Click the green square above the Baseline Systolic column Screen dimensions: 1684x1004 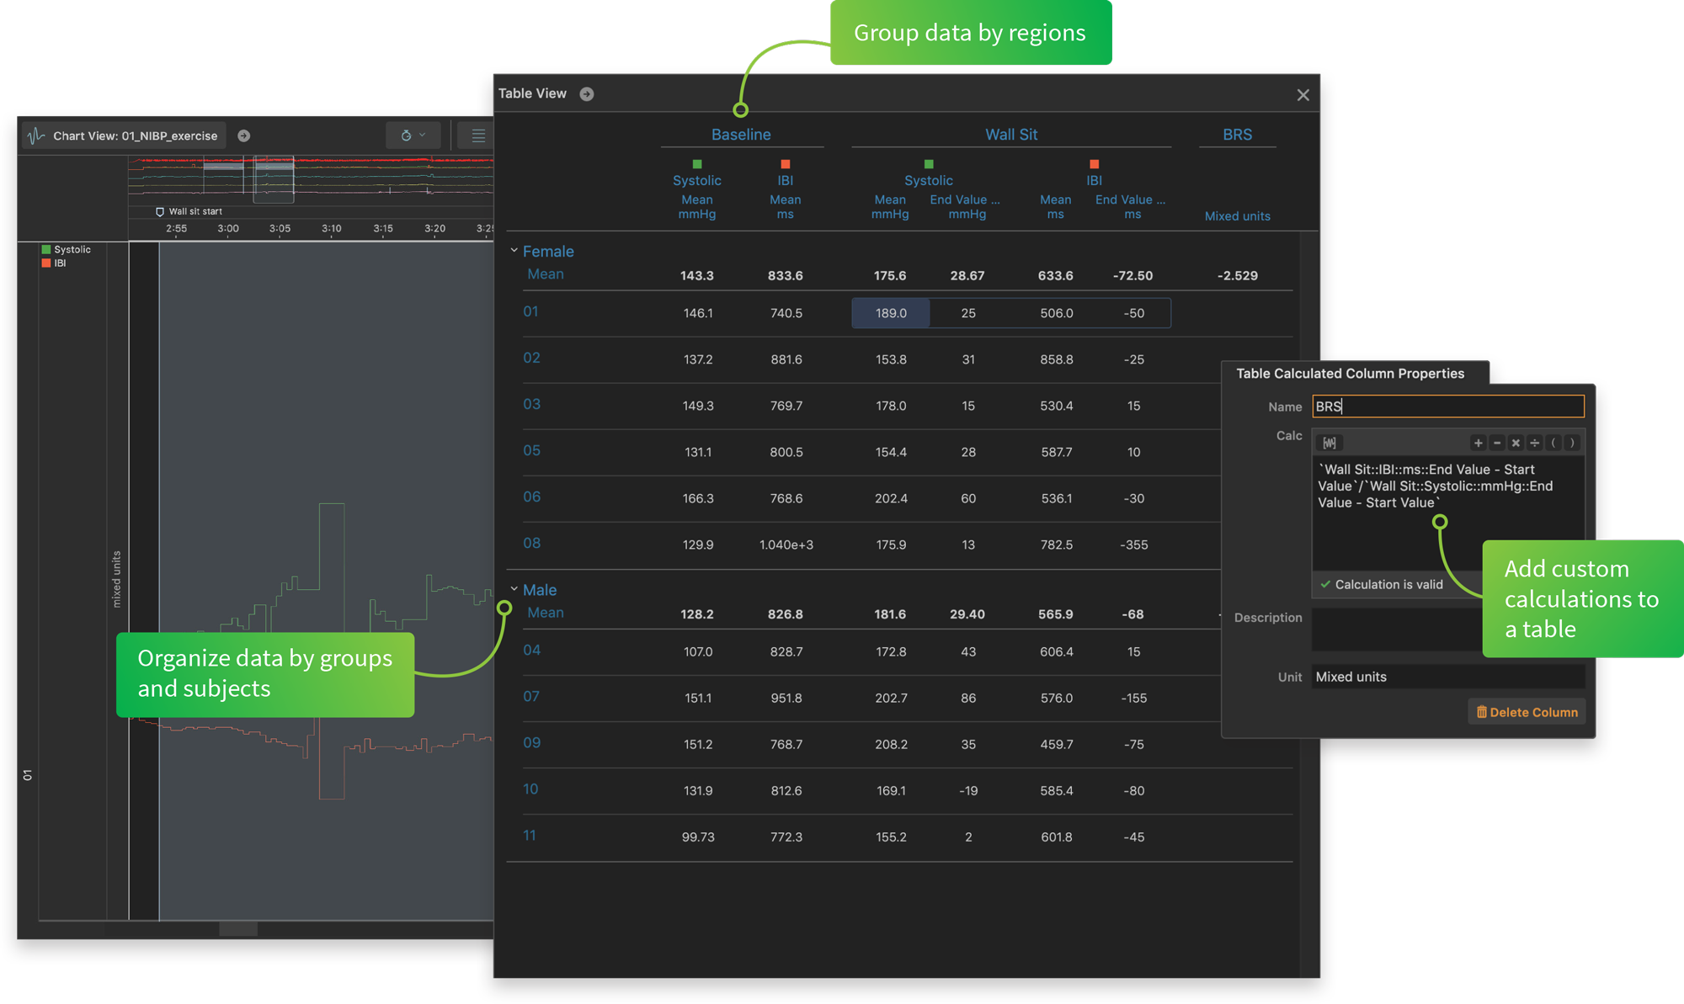point(696,164)
